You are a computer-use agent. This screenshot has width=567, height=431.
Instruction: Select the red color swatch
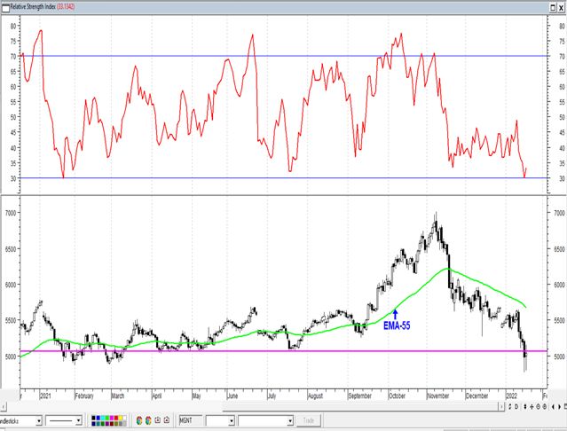[x=116, y=418]
